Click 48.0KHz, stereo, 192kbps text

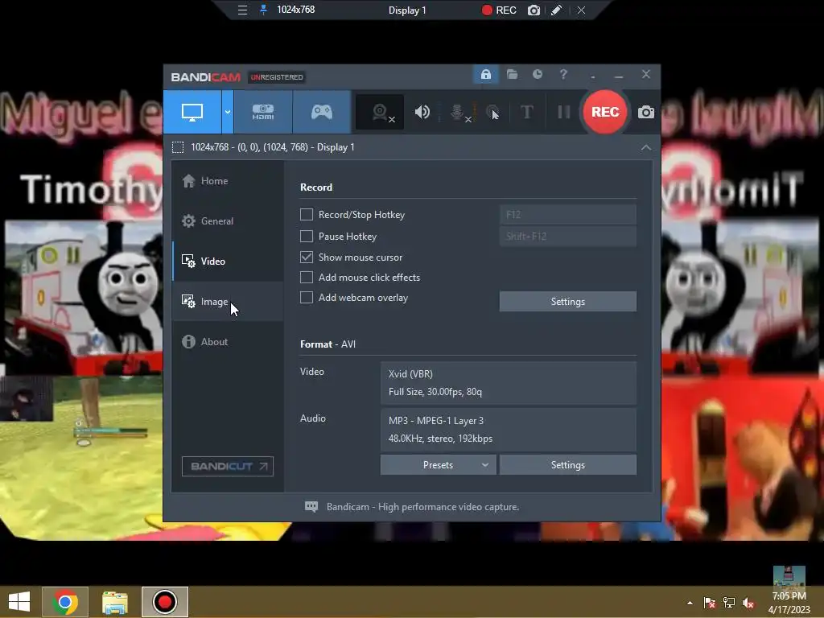pyautogui.click(x=440, y=439)
